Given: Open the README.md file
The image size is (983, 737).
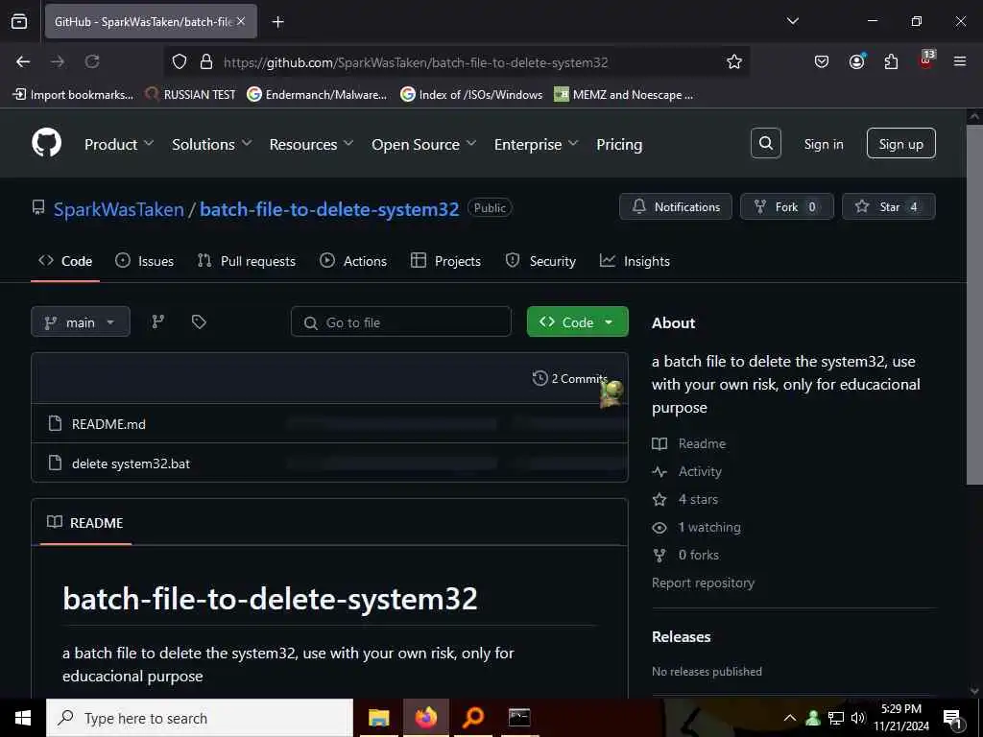Looking at the screenshot, I should tap(108, 424).
